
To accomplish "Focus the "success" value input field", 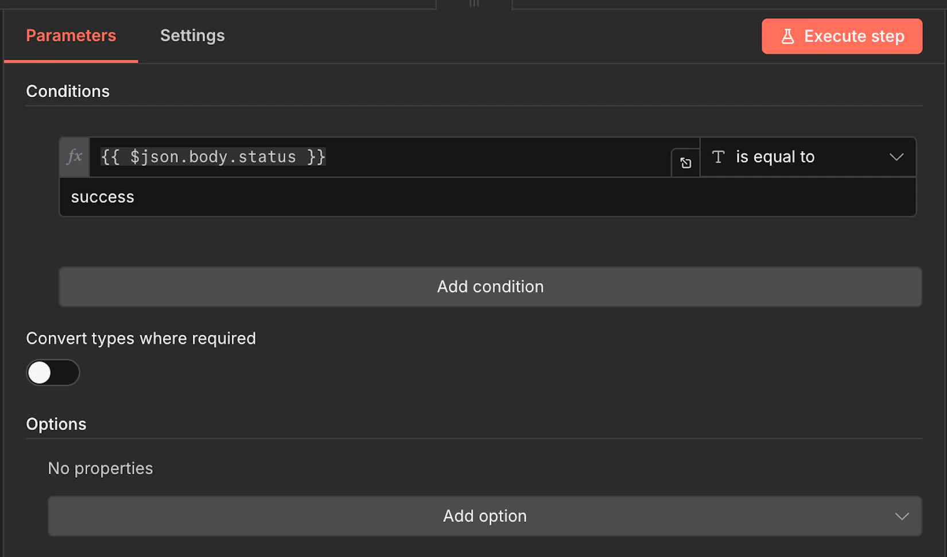I will tap(488, 197).
